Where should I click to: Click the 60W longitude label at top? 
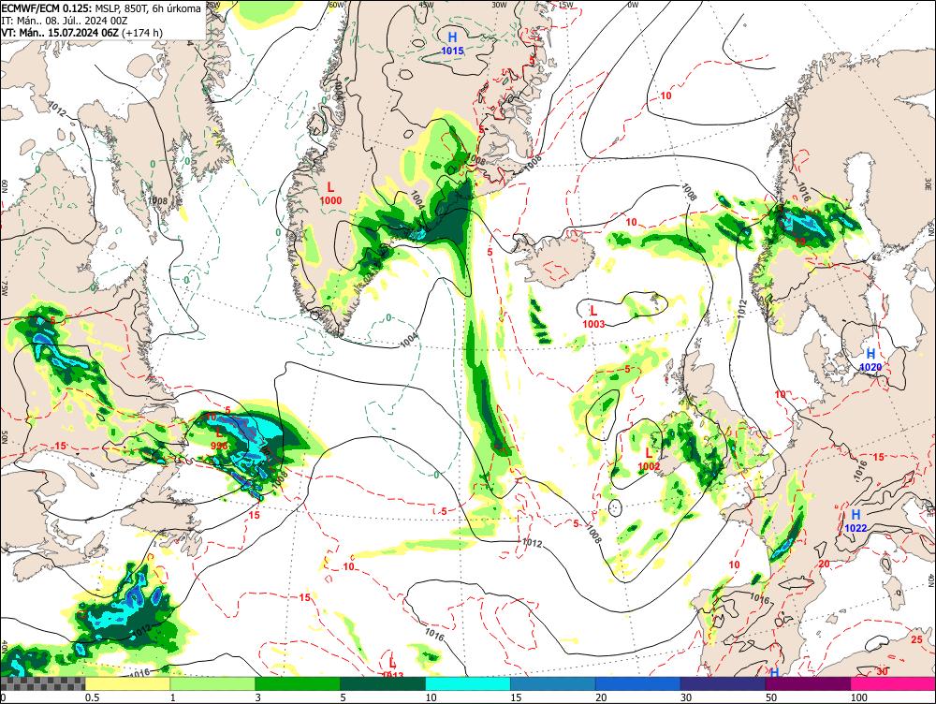click(x=337, y=5)
